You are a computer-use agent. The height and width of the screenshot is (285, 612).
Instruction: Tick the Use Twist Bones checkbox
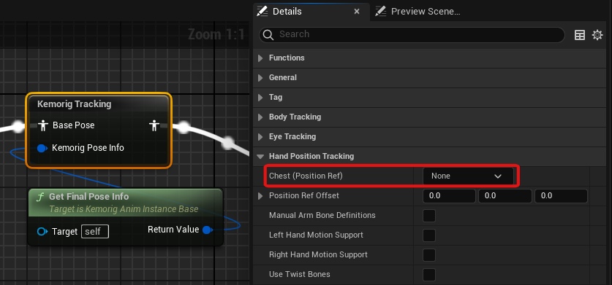[x=429, y=275]
